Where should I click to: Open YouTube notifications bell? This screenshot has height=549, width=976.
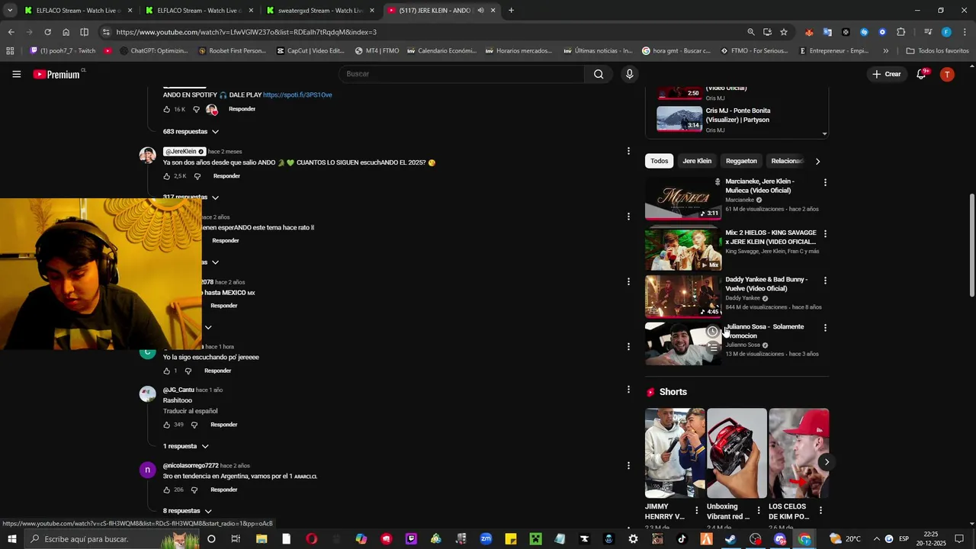pos(921,74)
